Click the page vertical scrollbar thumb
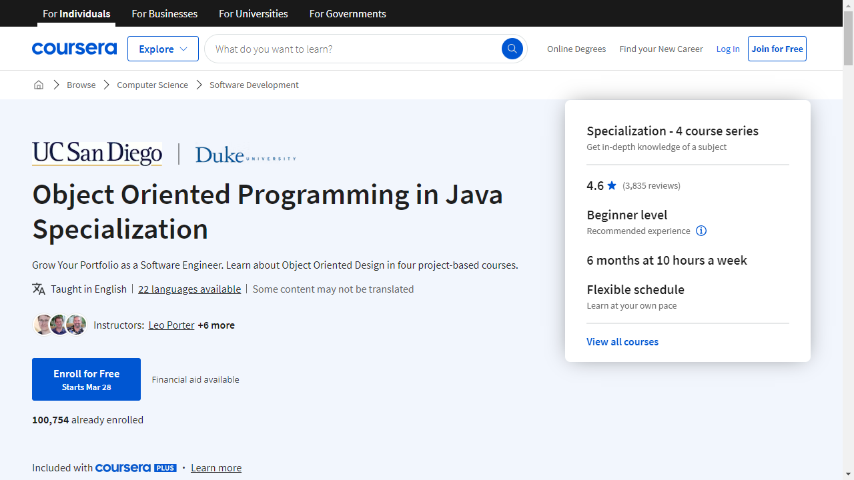Viewport: 854px width, 480px height. pyautogui.click(x=848, y=39)
